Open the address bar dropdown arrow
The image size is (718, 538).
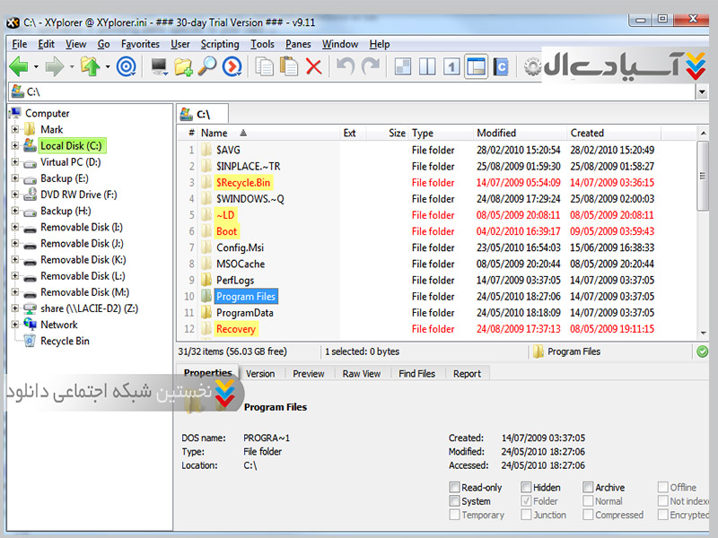(701, 91)
